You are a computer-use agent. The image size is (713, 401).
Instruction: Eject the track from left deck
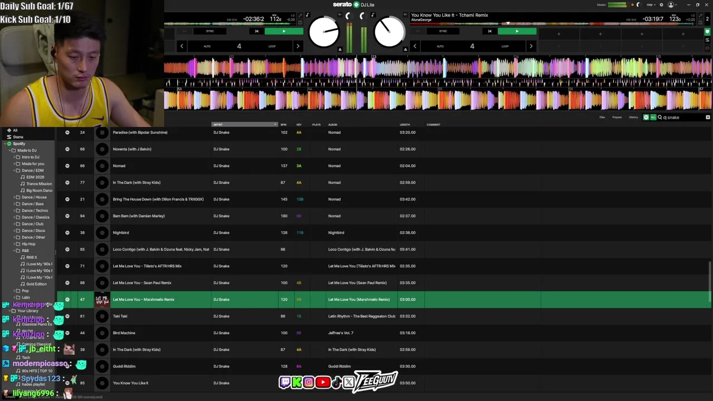(340, 50)
